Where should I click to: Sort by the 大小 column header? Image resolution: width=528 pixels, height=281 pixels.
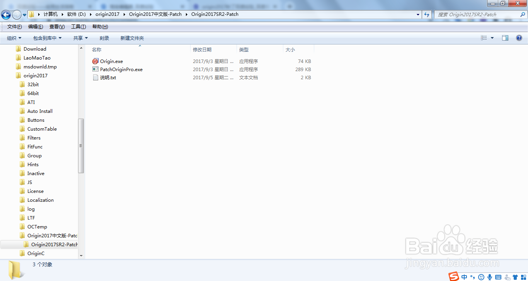coord(298,49)
